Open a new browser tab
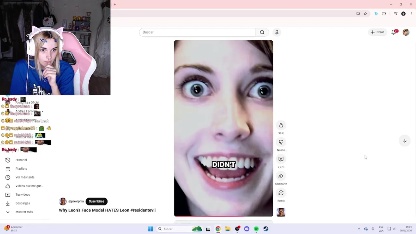The height and width of the screenshot is (234, 416). [115, 4]
